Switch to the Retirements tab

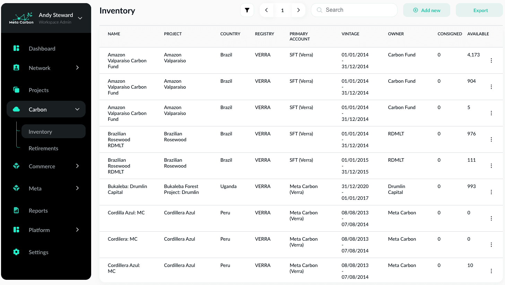point(43,148)
